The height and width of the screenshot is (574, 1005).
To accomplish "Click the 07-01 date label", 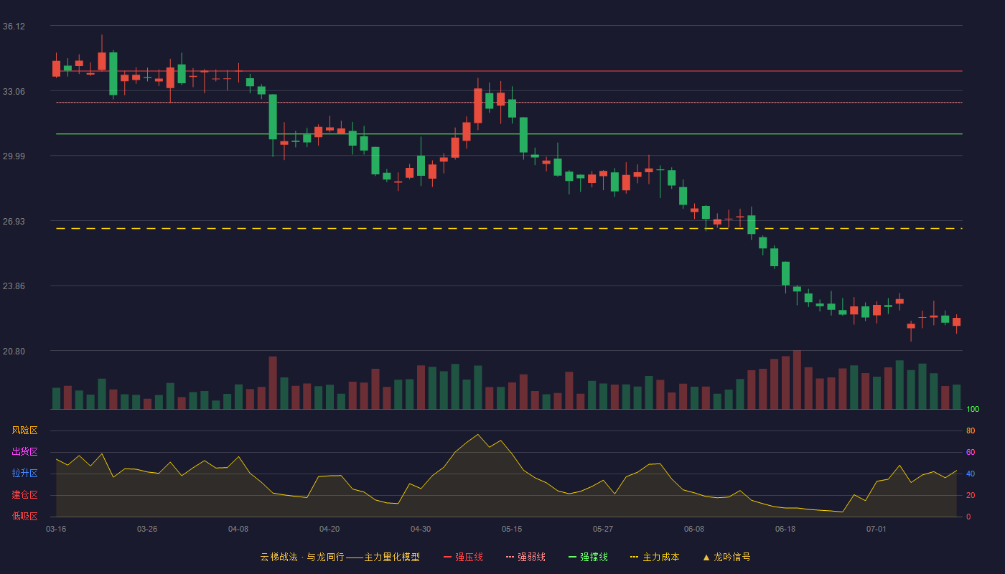I will pos(877,529).
